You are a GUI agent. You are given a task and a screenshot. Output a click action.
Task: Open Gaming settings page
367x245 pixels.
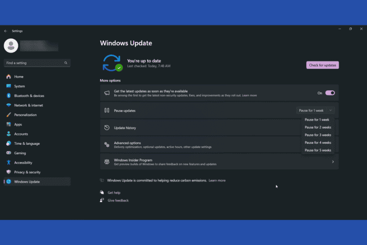37,153
